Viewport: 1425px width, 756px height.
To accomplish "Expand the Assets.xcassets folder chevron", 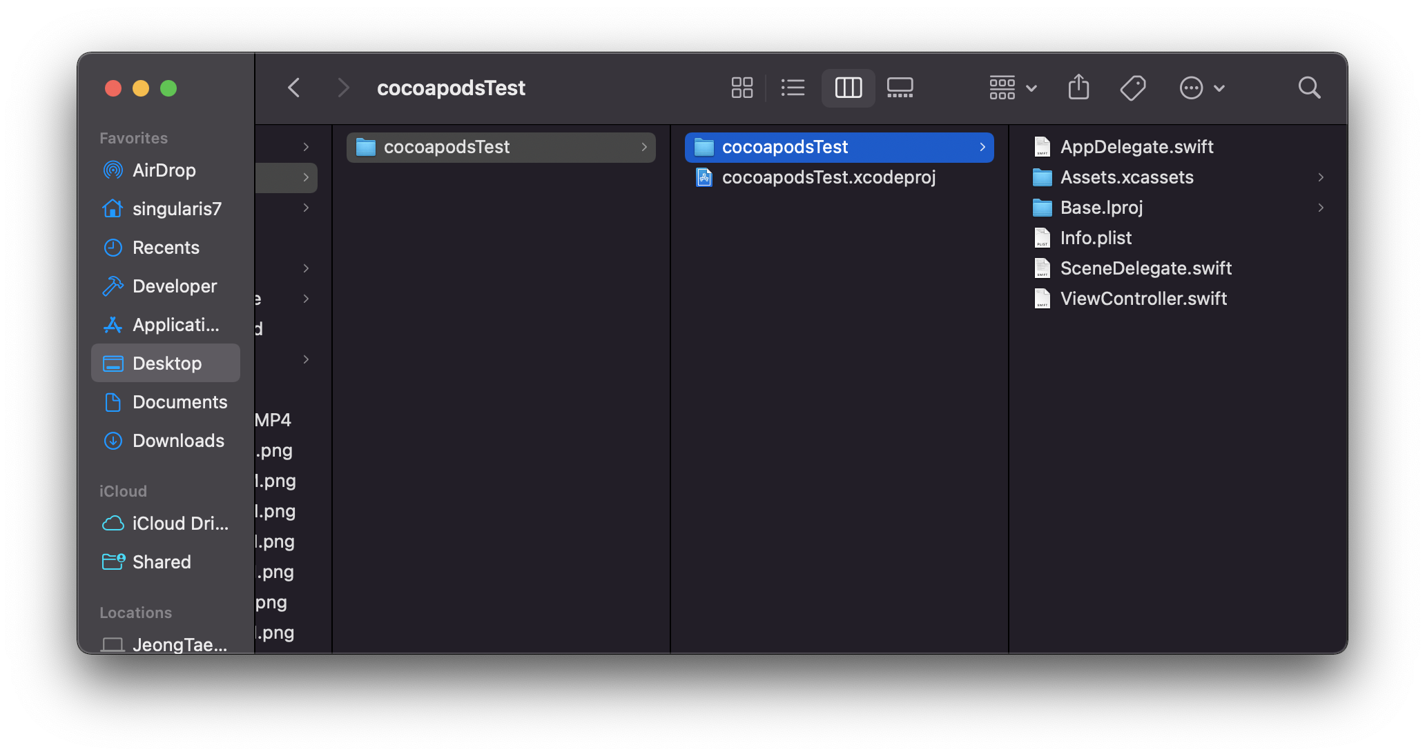I will pyautogui.click(x=1320, y=177).
